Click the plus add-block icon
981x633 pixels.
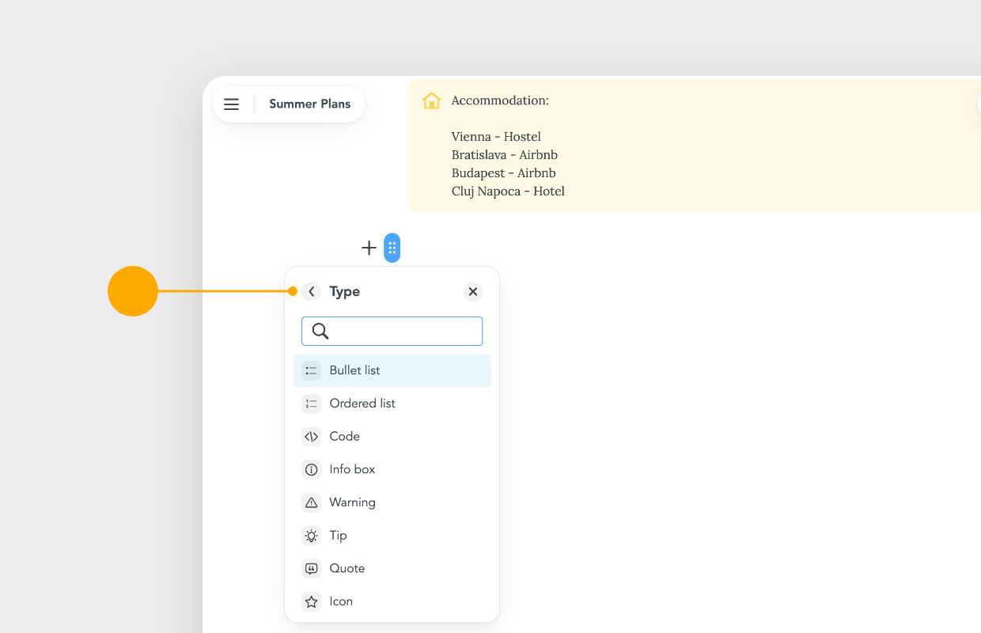pos(369,248)
